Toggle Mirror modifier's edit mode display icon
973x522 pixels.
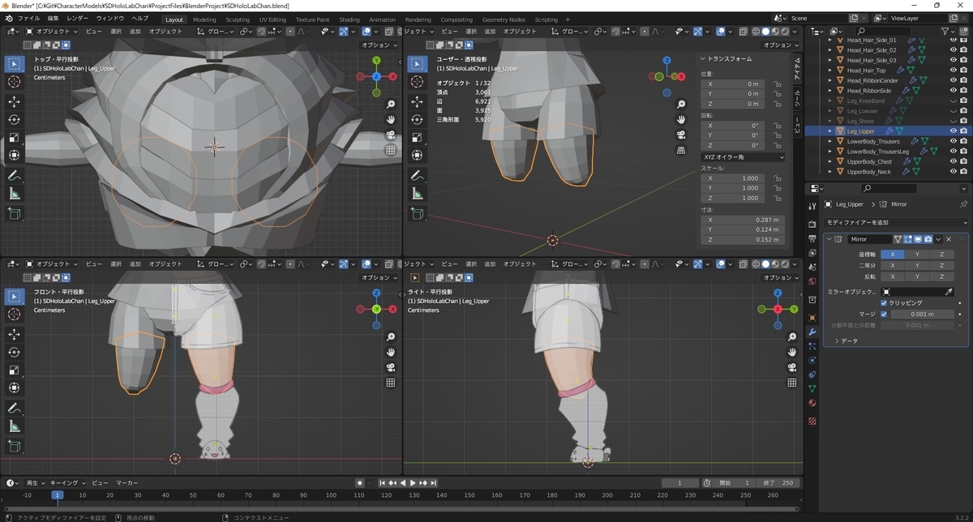[908, 239]
